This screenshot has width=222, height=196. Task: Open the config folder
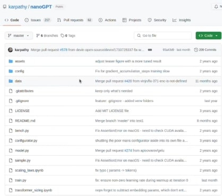[x=20, y=71]
